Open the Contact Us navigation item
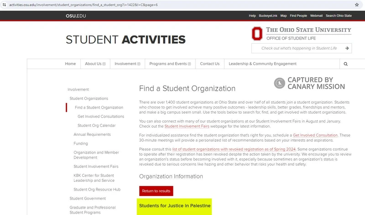The image size is (365, 215). [x=210, y=64]
